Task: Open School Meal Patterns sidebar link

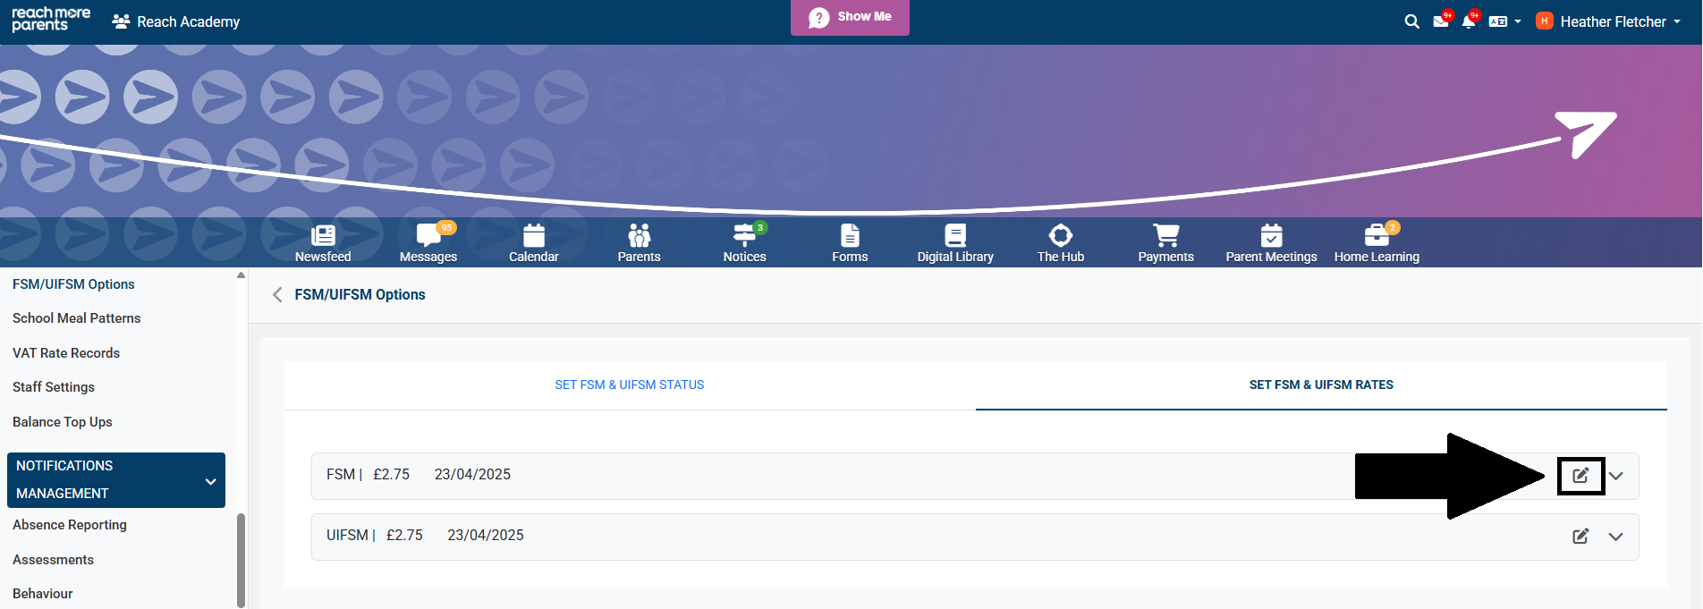Action: 77,318
